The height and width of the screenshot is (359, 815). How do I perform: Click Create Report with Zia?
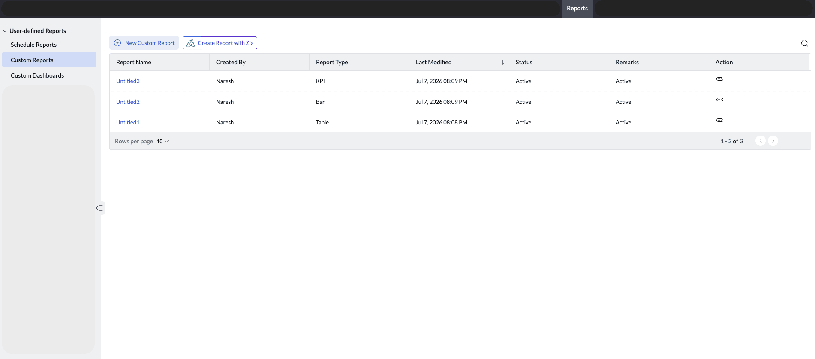220,43
